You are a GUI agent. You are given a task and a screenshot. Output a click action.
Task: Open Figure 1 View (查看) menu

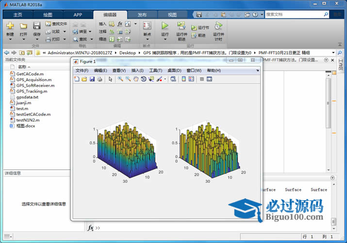(119, 70)
